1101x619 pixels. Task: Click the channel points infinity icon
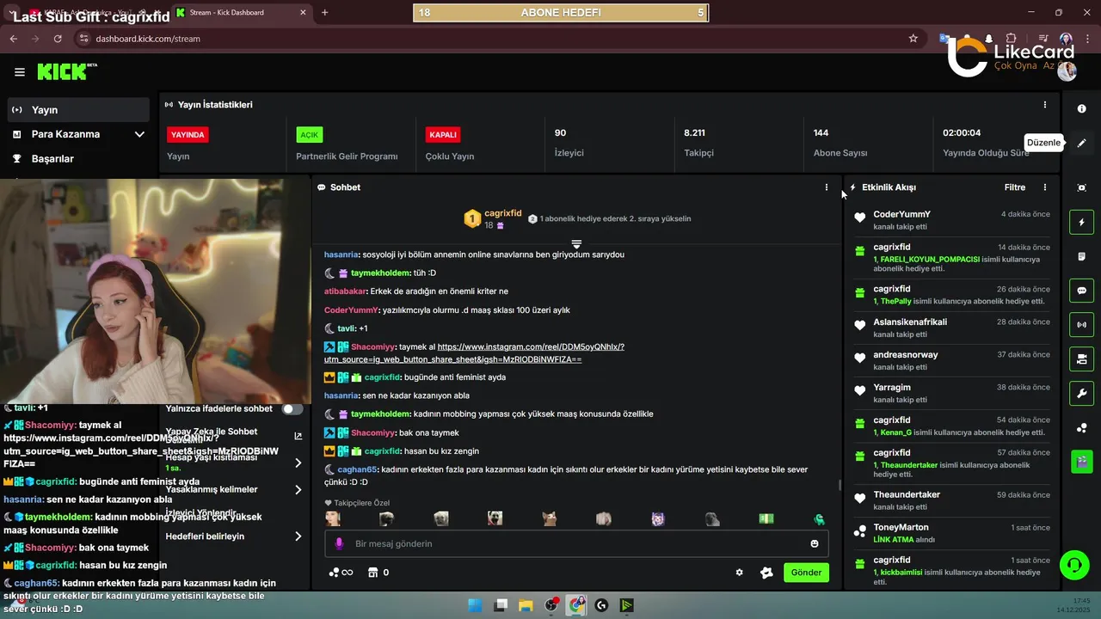(x=341, y=573)
